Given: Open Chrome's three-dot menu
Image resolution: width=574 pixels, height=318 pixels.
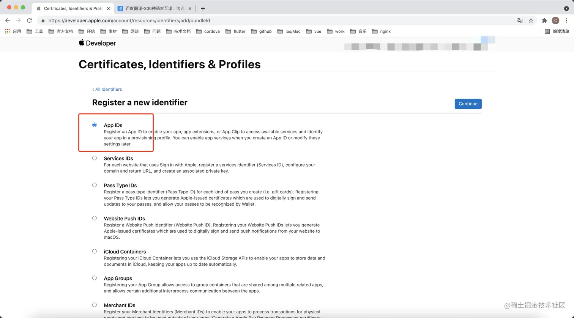Looking at the screenshot, I should pyautogui.click(x=566, y=20).
